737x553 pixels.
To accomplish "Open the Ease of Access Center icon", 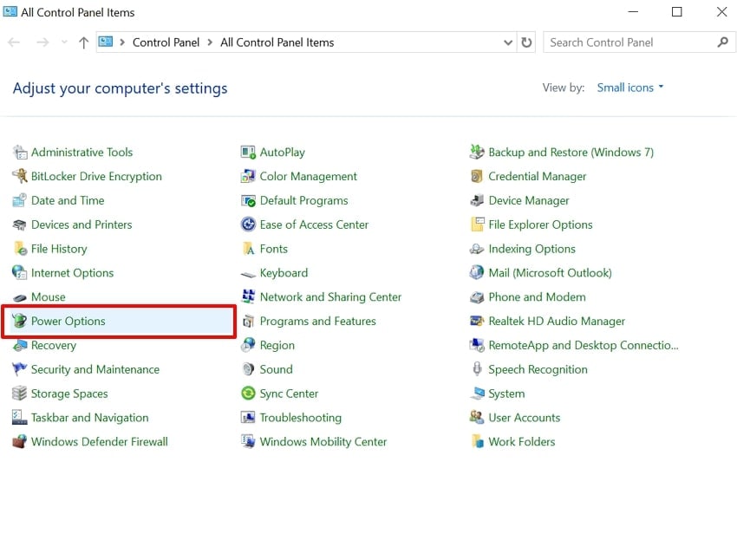I will pos(248,224).
